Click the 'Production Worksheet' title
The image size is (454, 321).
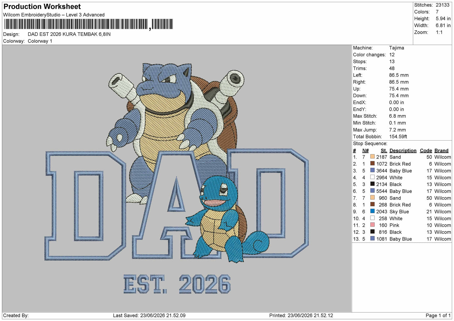(x=42, y=7)
